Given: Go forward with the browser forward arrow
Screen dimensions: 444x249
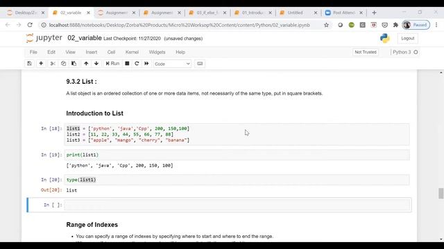Looking at the screenshot, I should [19, 25].
